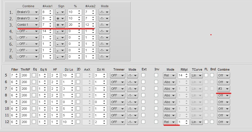Click the Thr/MF field for axis 6
The width and height of the screenshot is (252, 132).
(25, 82)
